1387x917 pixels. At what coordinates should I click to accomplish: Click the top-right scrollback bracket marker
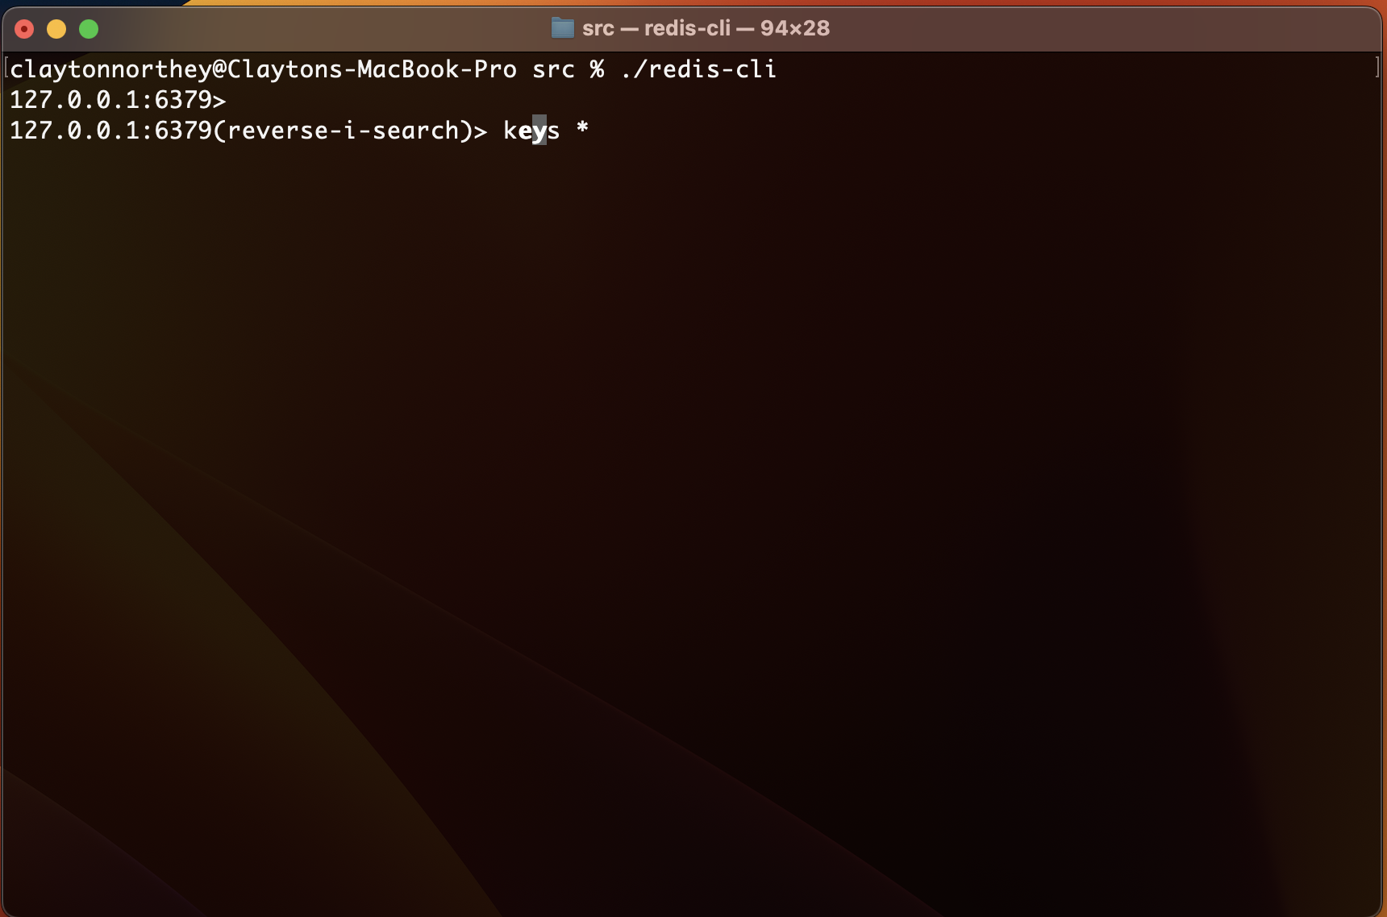coord(1376,68)
